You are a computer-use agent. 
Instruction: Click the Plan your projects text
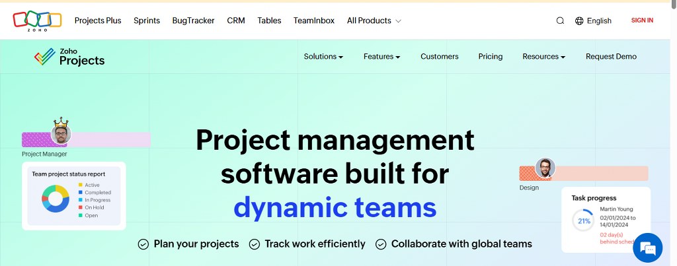point(196,244)
